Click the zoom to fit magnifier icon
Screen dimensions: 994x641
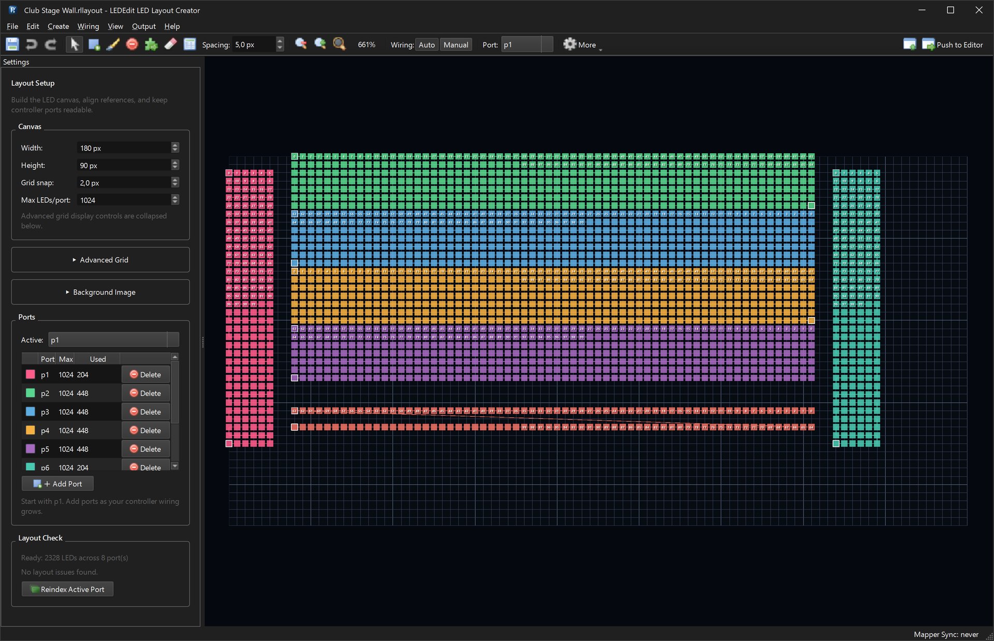[339, 44]
